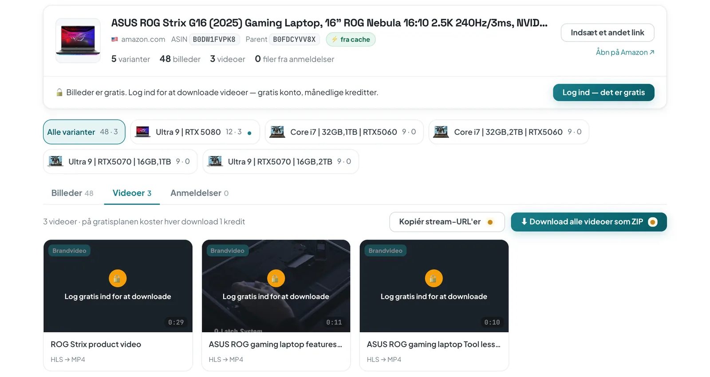Switch to the Videoer tab

pos(132,193)
